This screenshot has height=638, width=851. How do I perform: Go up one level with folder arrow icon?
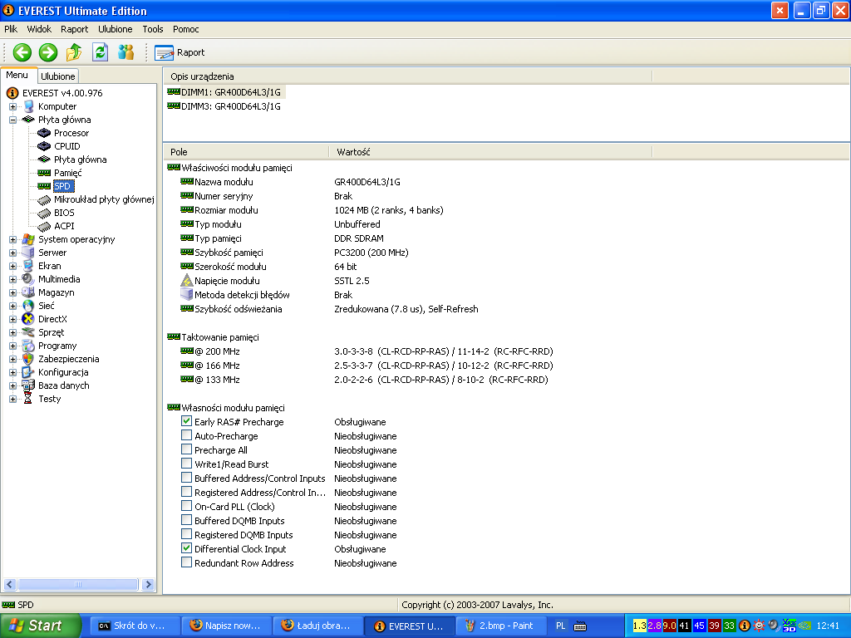click(74, 52)
